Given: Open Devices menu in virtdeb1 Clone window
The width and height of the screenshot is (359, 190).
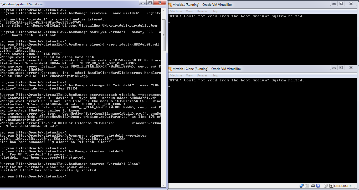Looking at the screenshot, I should click(202, 75).
